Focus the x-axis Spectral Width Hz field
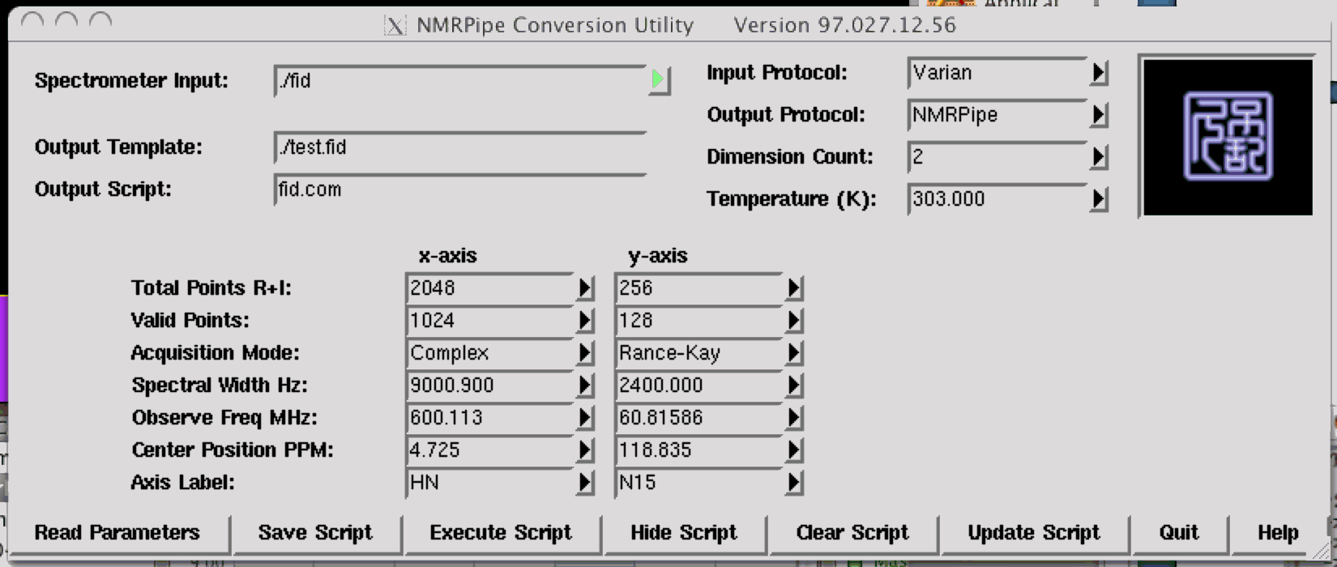The height and width of the screenshot is (567, 1337). tap(489, 386)
